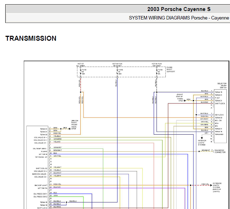
Task: Select BRN/WHT wire label beside diagnosis connector
Action: [x=206, y=150]
